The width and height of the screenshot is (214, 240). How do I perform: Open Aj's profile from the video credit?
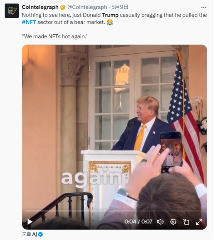34,234
